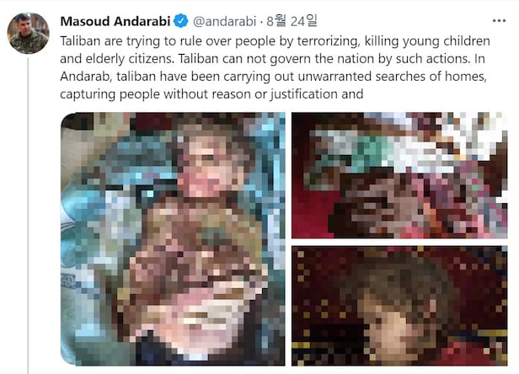The image size is (519, 374).
Task: Open the large left pixelated photo
Action: 173,239
